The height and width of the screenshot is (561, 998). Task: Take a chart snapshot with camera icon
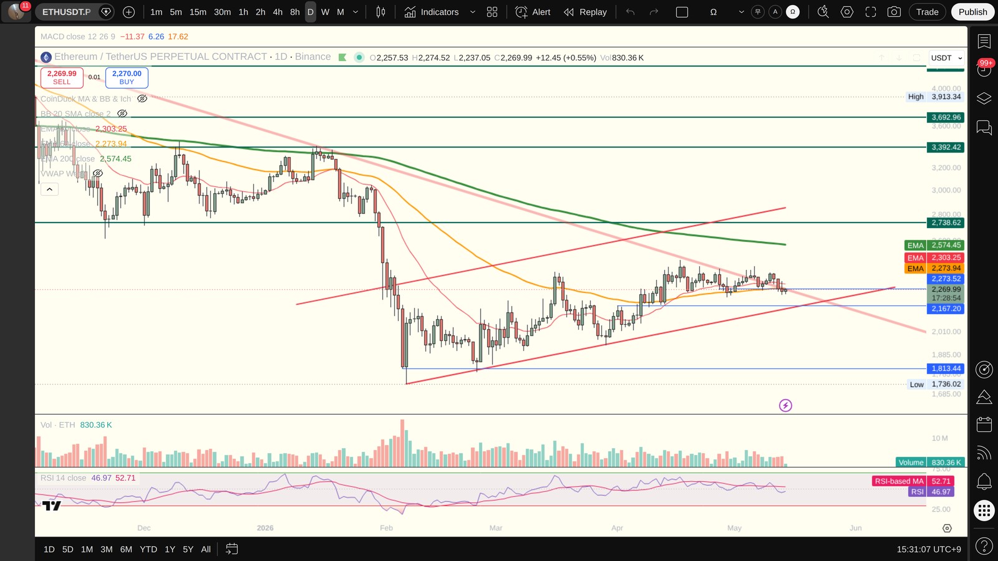tap(894, 12)
